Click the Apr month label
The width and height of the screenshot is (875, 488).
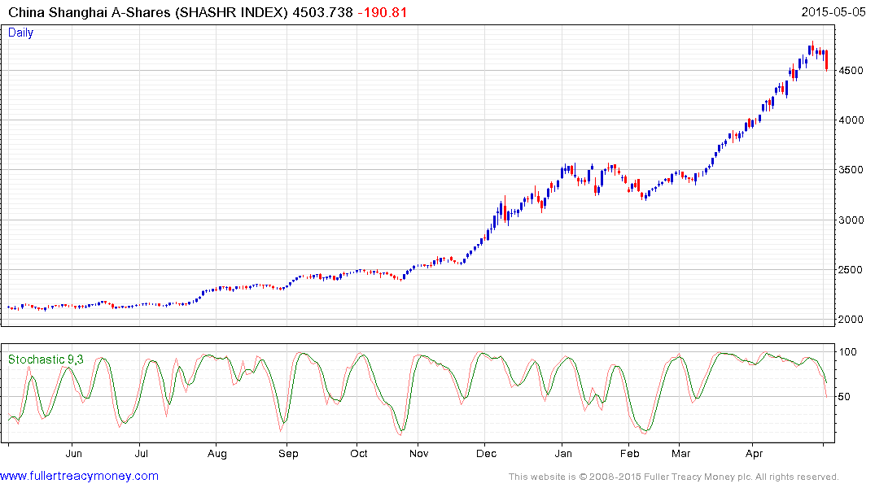pos(754,454)
